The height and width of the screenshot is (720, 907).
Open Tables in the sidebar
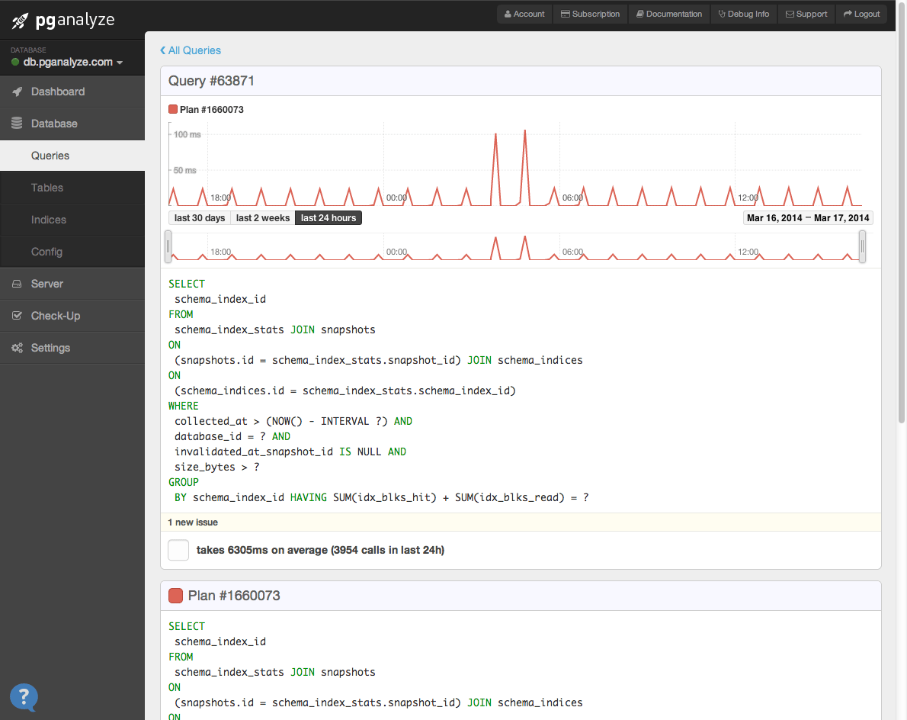click(x=72, y=188)
